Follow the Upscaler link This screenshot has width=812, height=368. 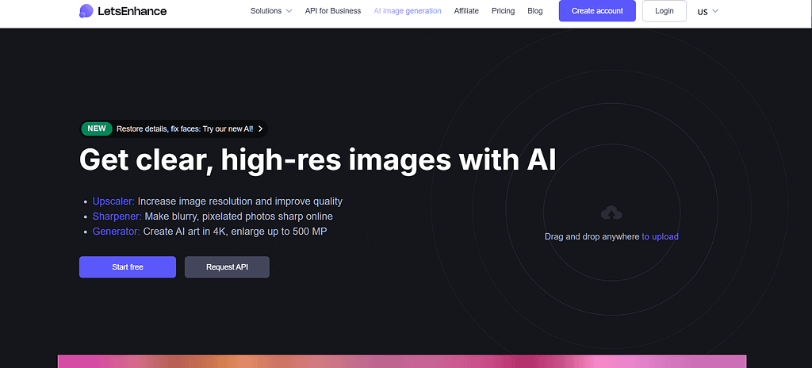click(x=113, y=201)
